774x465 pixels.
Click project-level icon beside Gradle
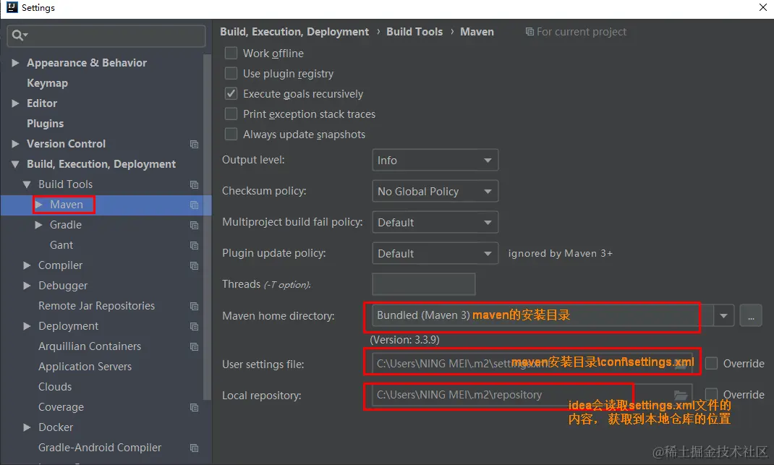coord(194,225)
